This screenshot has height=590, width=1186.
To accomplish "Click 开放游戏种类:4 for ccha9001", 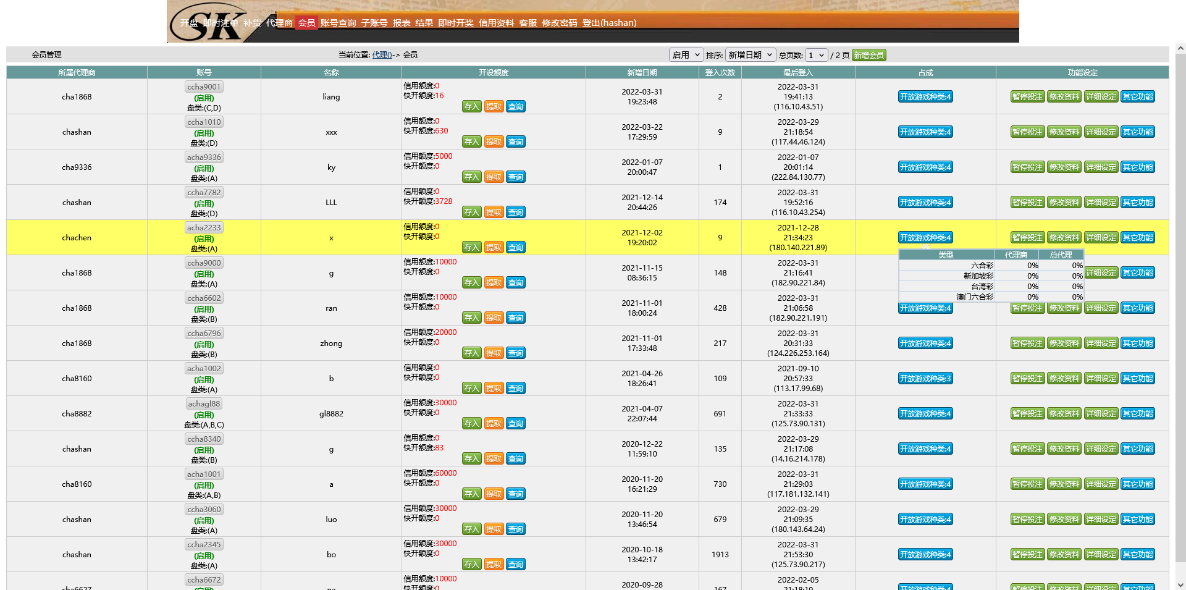I will click(x=925, y=97).
